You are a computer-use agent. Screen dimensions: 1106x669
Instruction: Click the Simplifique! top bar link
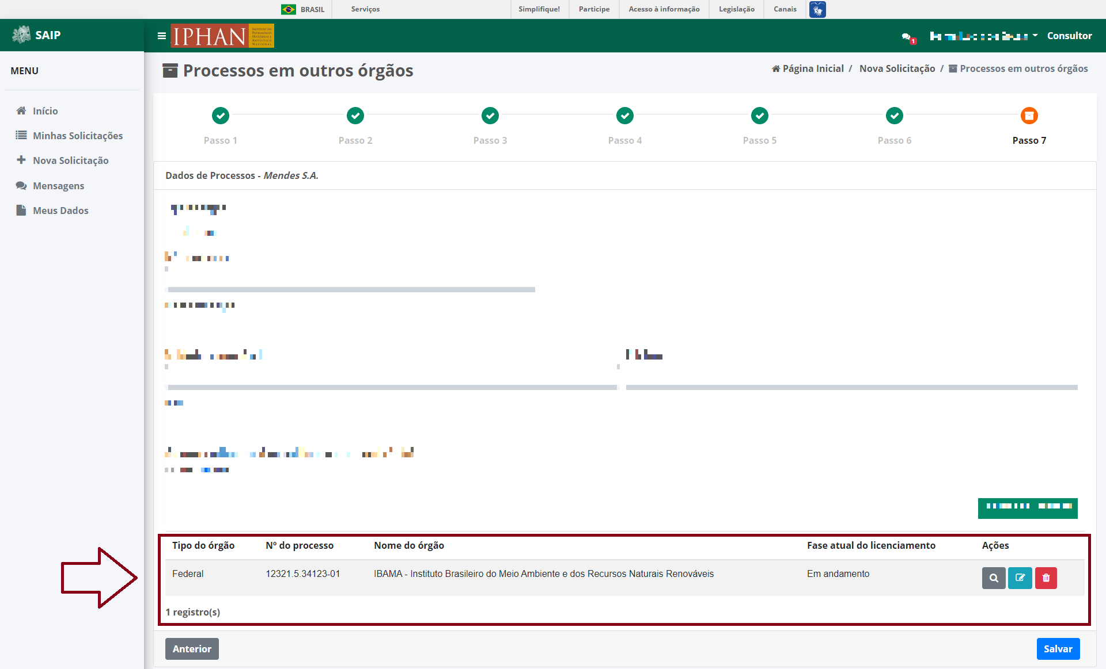pos(539,9)
